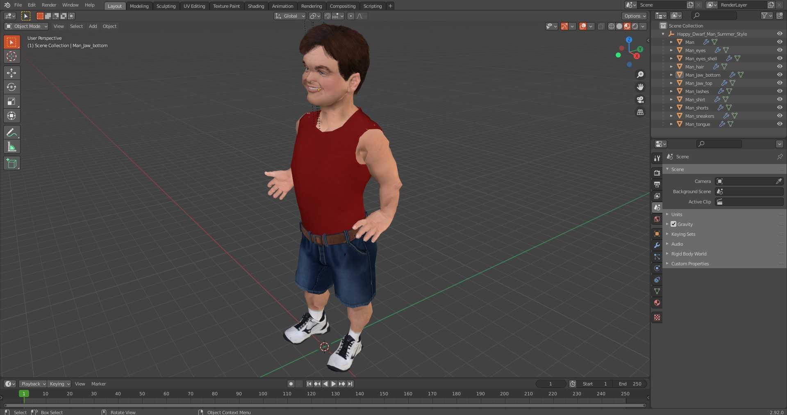Viewport: 787px width, 415px height.
Task: Open the Texture properties checker tab
Action: [x=657, y=317]
